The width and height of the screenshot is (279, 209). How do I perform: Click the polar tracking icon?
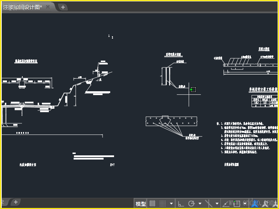click(191, 203)
